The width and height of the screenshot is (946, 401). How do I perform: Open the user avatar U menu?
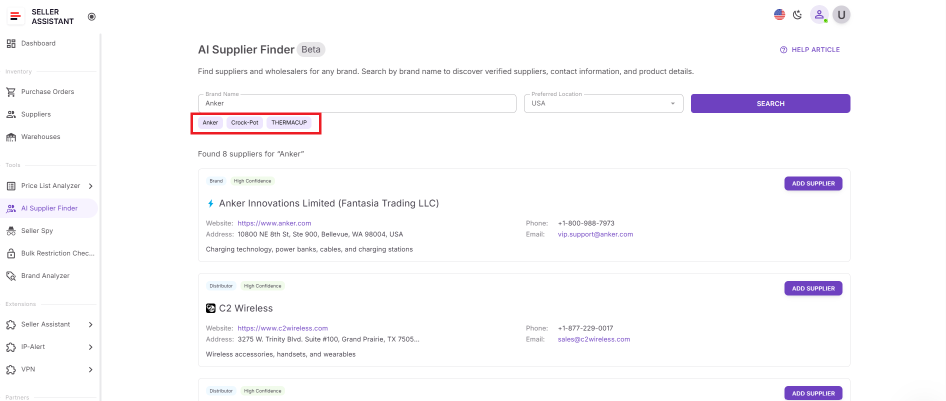pos(841,15)
